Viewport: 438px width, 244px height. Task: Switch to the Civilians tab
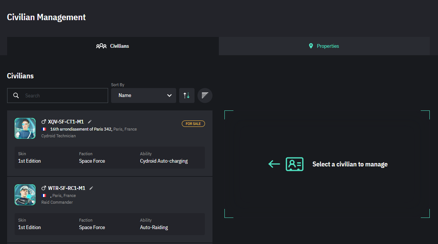click(x=113, y=46)
